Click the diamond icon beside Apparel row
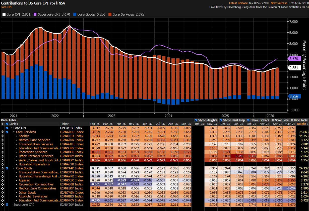 (3, 180)
